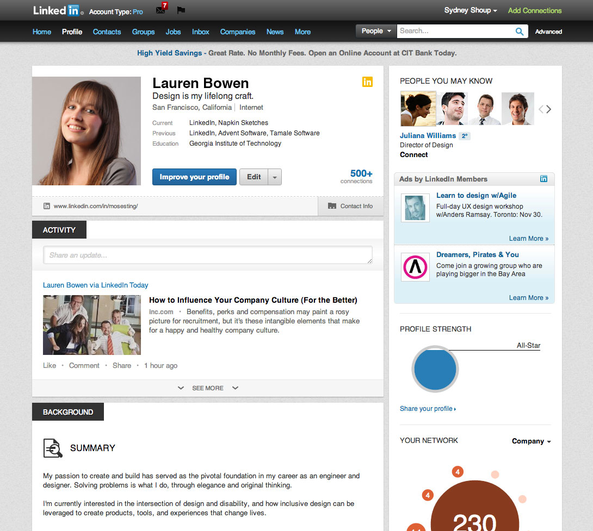
Task: Open the More navigation menu
Action: (x=302, y=32)
